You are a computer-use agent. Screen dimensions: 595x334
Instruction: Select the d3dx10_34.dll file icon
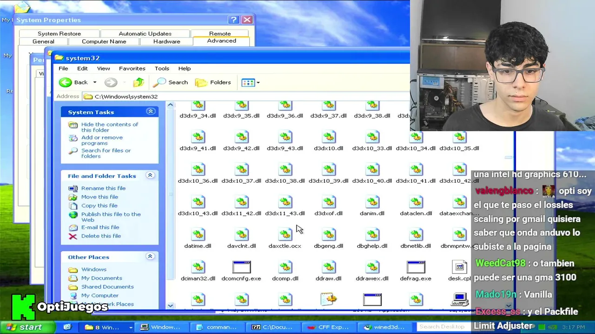point(416,137)
